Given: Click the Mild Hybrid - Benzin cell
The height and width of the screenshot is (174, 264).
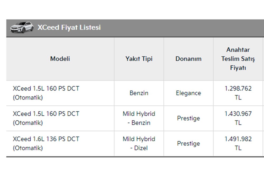Looking at the screenshot, I should click(139, 118).
